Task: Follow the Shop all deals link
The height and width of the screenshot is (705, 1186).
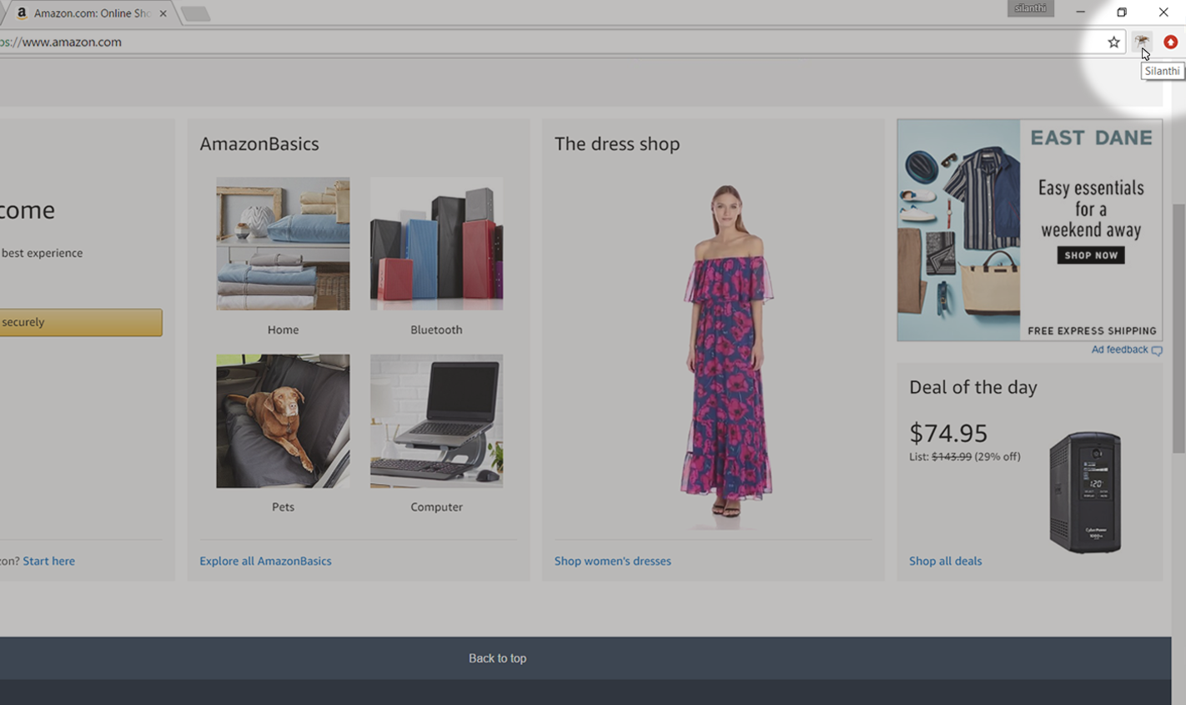Action: click(x=945, y=561)
